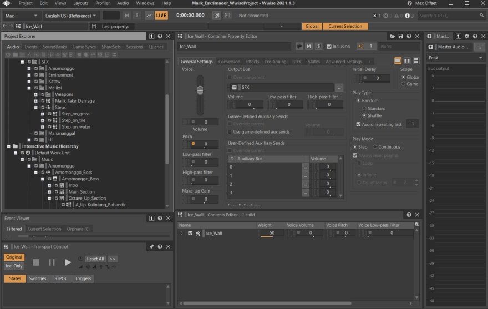Click the Ice_Wall name input field
Image resolution: width=488 pixels, height=309 pixels.
point(235,47)
